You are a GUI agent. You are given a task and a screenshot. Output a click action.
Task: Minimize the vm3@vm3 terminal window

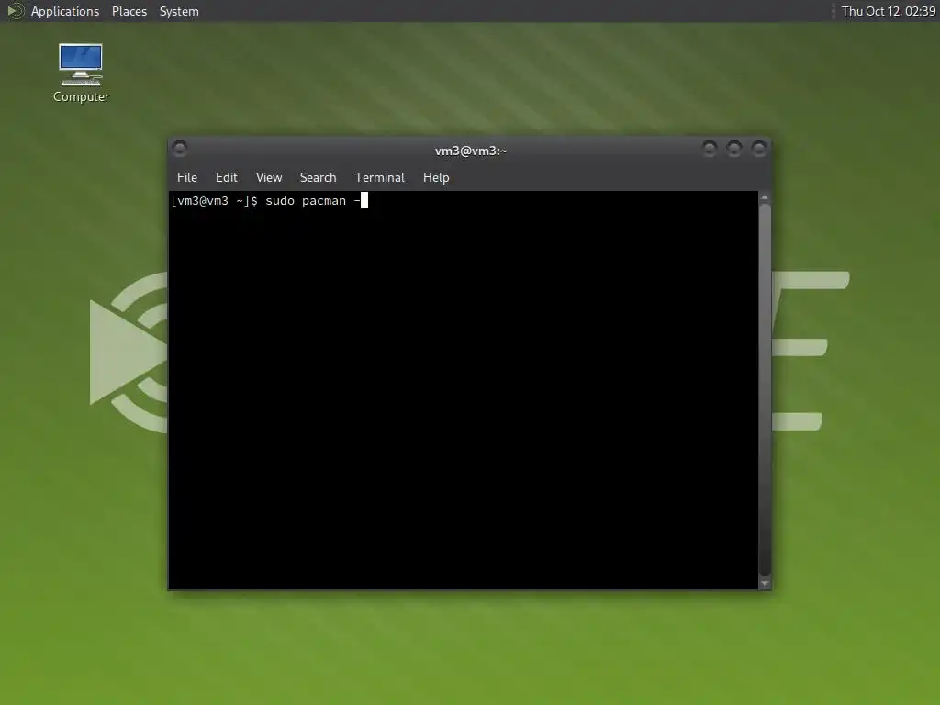[710, 148]
